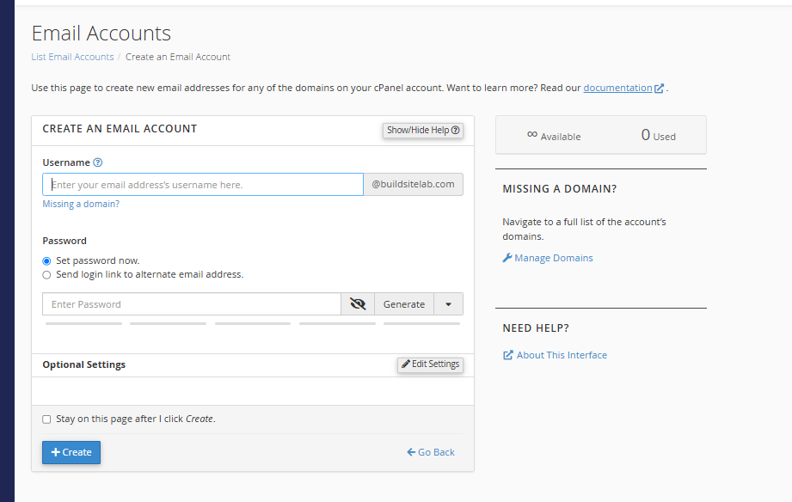Click the 'Create an Email Account' breadcrumb text
This screenshot has height=502, width=792.
[178, 57]
